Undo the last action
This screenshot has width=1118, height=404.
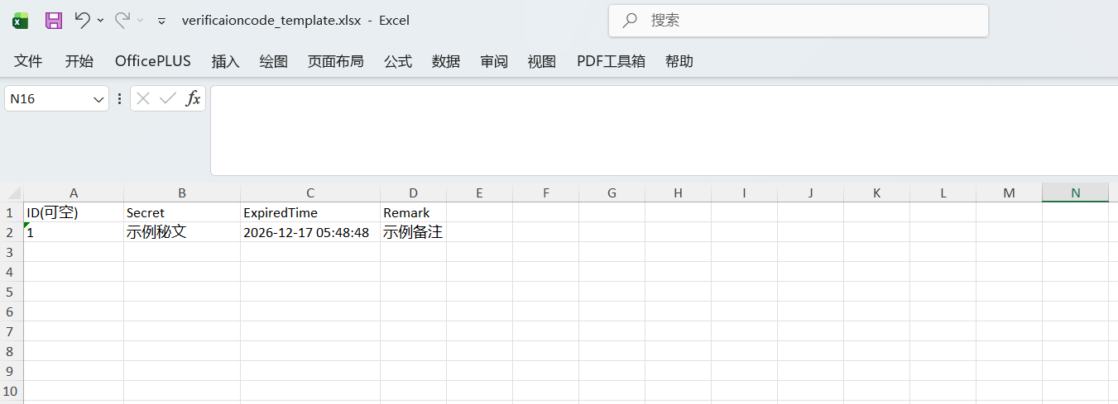coord(82,21)
